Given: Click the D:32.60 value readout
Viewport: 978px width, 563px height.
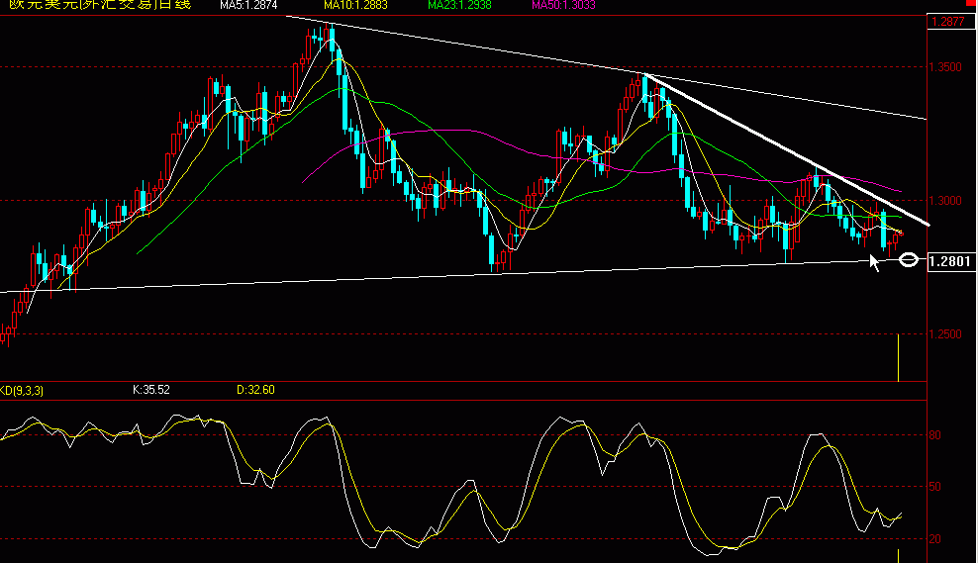Looking at the screenshot, I should (x=255, y=390).
